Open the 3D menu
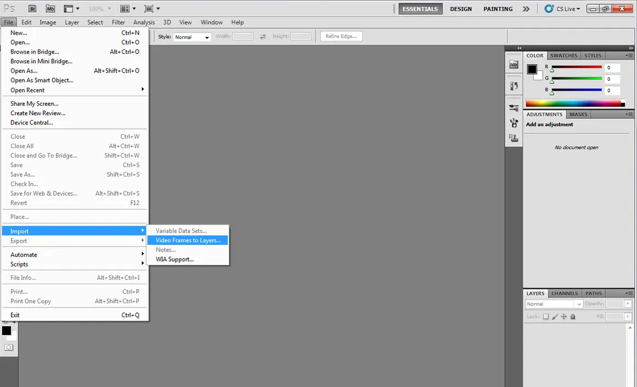This screenshot has height=387, width=637. 167,22
